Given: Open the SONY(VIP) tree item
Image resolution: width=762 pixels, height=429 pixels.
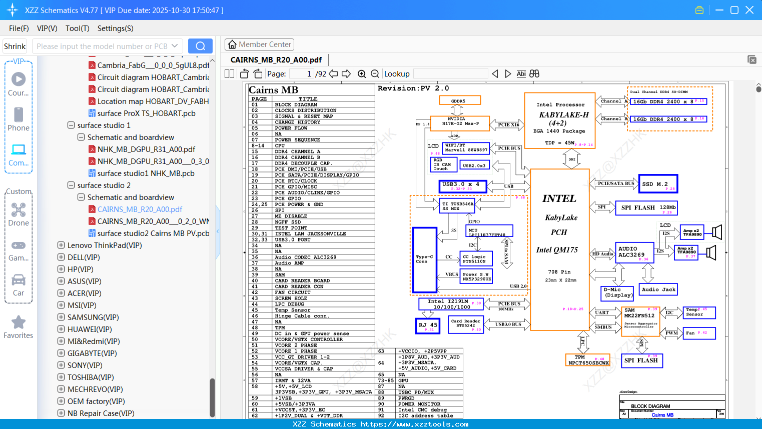Looking at the screenshot, I should [x=85, y=365].
